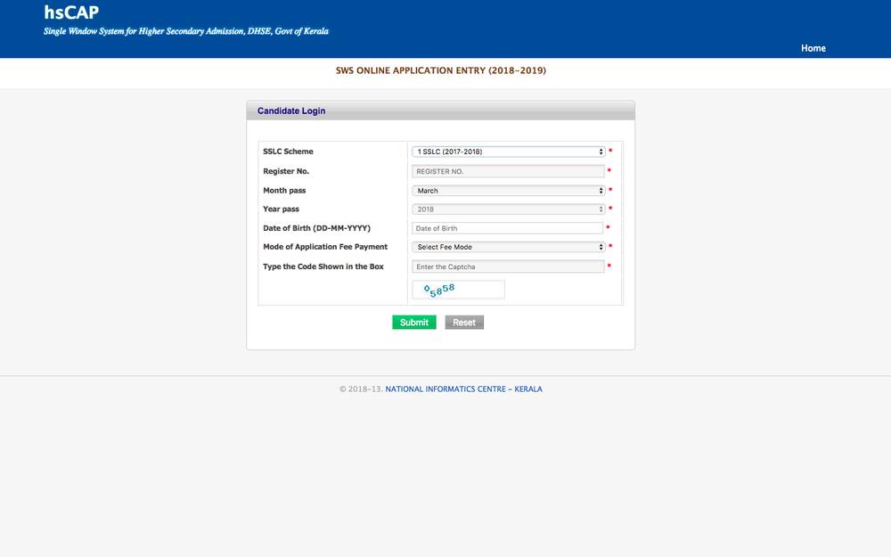Click the Date of Birth input field
Image resolution: width=891 pixels, height=557 pixels.
[507, 227]
